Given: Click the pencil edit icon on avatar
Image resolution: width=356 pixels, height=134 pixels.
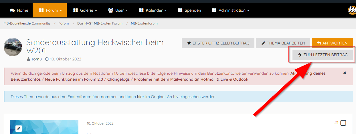Looking at the screenshot, I should [x=19, y=129].
